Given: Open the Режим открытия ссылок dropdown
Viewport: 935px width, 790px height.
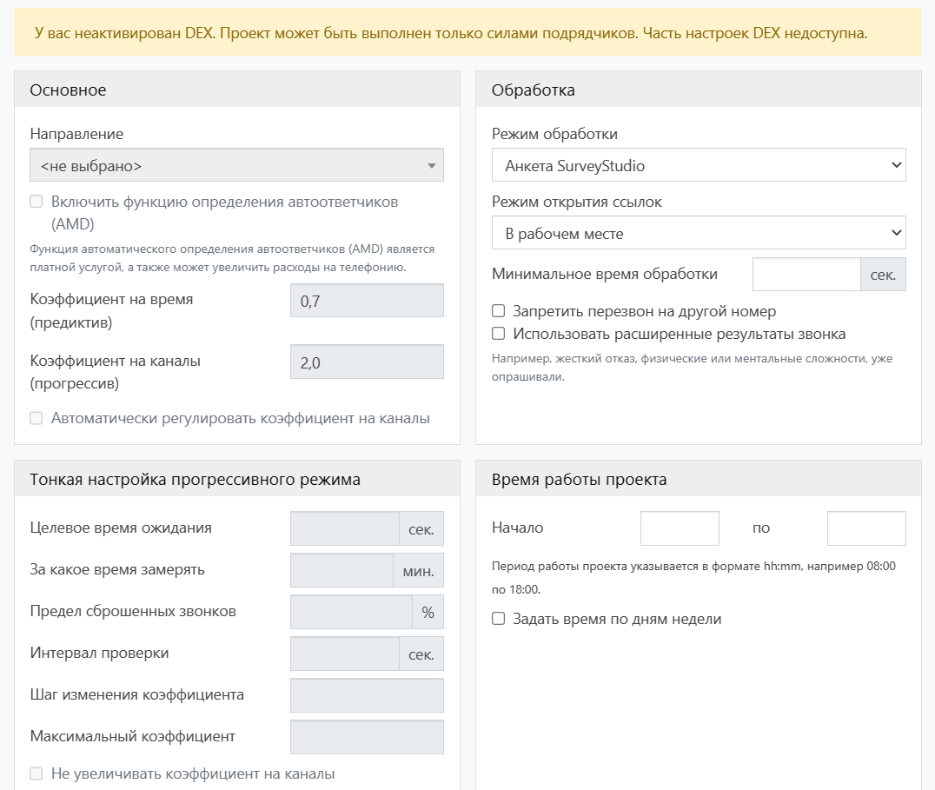Looking at the screenshot, I should click(x=699, y=233).
